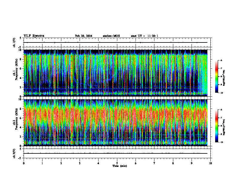Click the ch.2 spectrogram color bar
Image resolution: width=237 pixels, height=183 pixels.
(x=216, y=126)
